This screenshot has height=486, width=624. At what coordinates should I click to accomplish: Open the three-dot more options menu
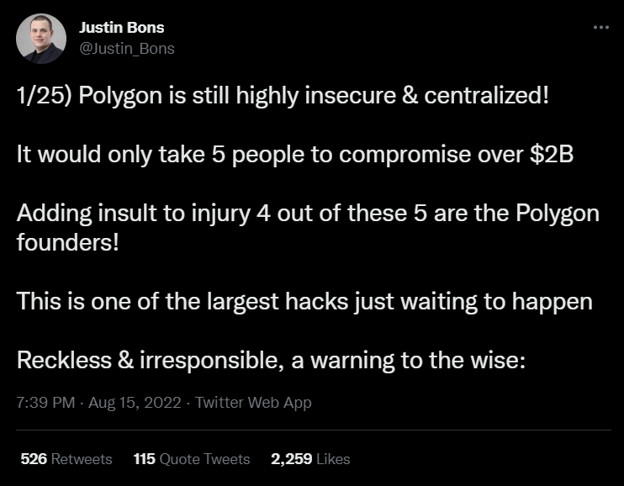pyautogui.click(x=601, y=28)
